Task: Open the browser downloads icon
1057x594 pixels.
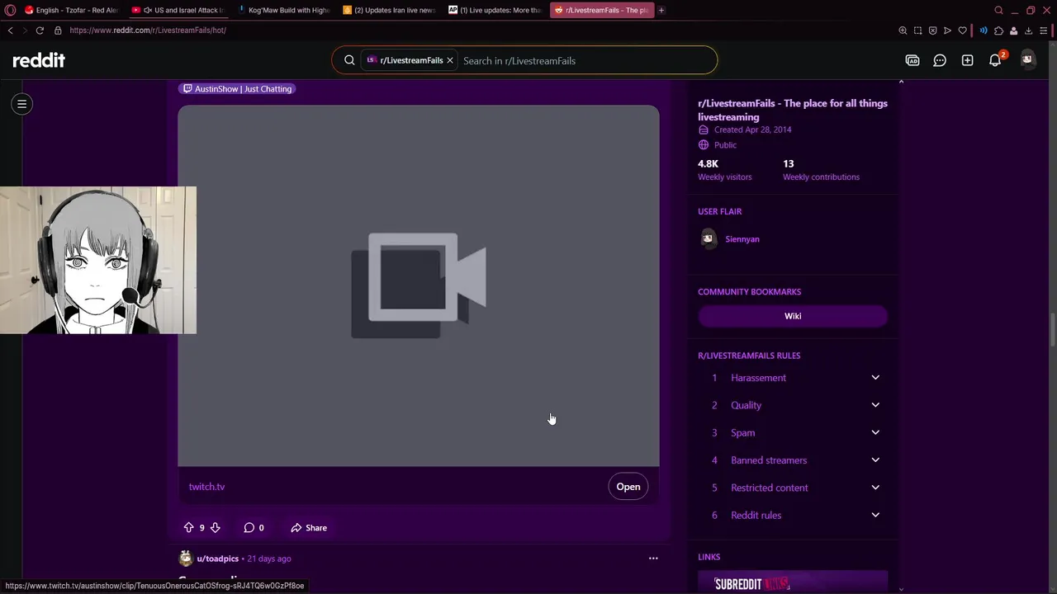Action: pos(1028,31)
